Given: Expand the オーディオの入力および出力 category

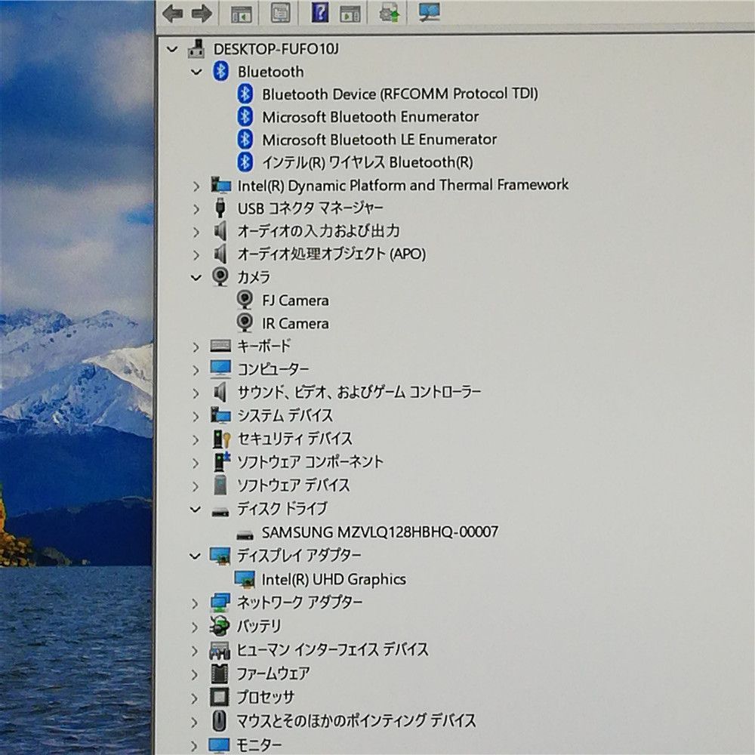Looking at the screenshot, I should [x=196, y=232].
